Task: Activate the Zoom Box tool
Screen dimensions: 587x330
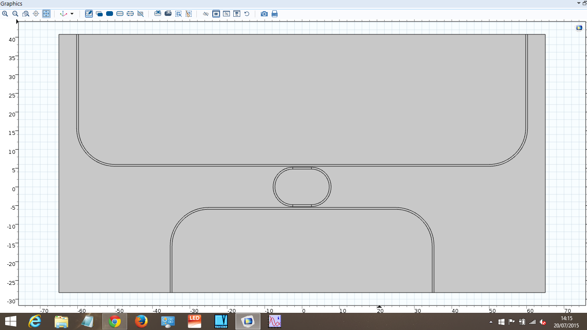Action: 26,14
